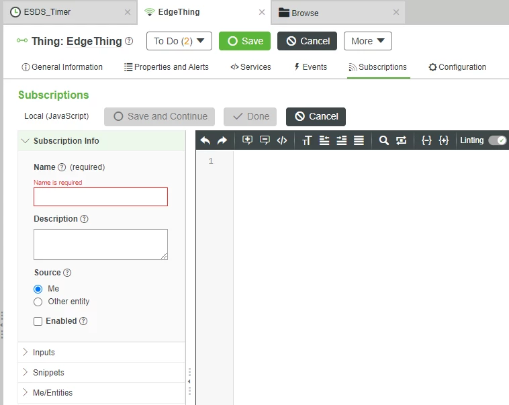Click help icon next to Thing: EdgeThing
Image resolution: width=509 pixels, height=405 pixels.
pos(129,41)
